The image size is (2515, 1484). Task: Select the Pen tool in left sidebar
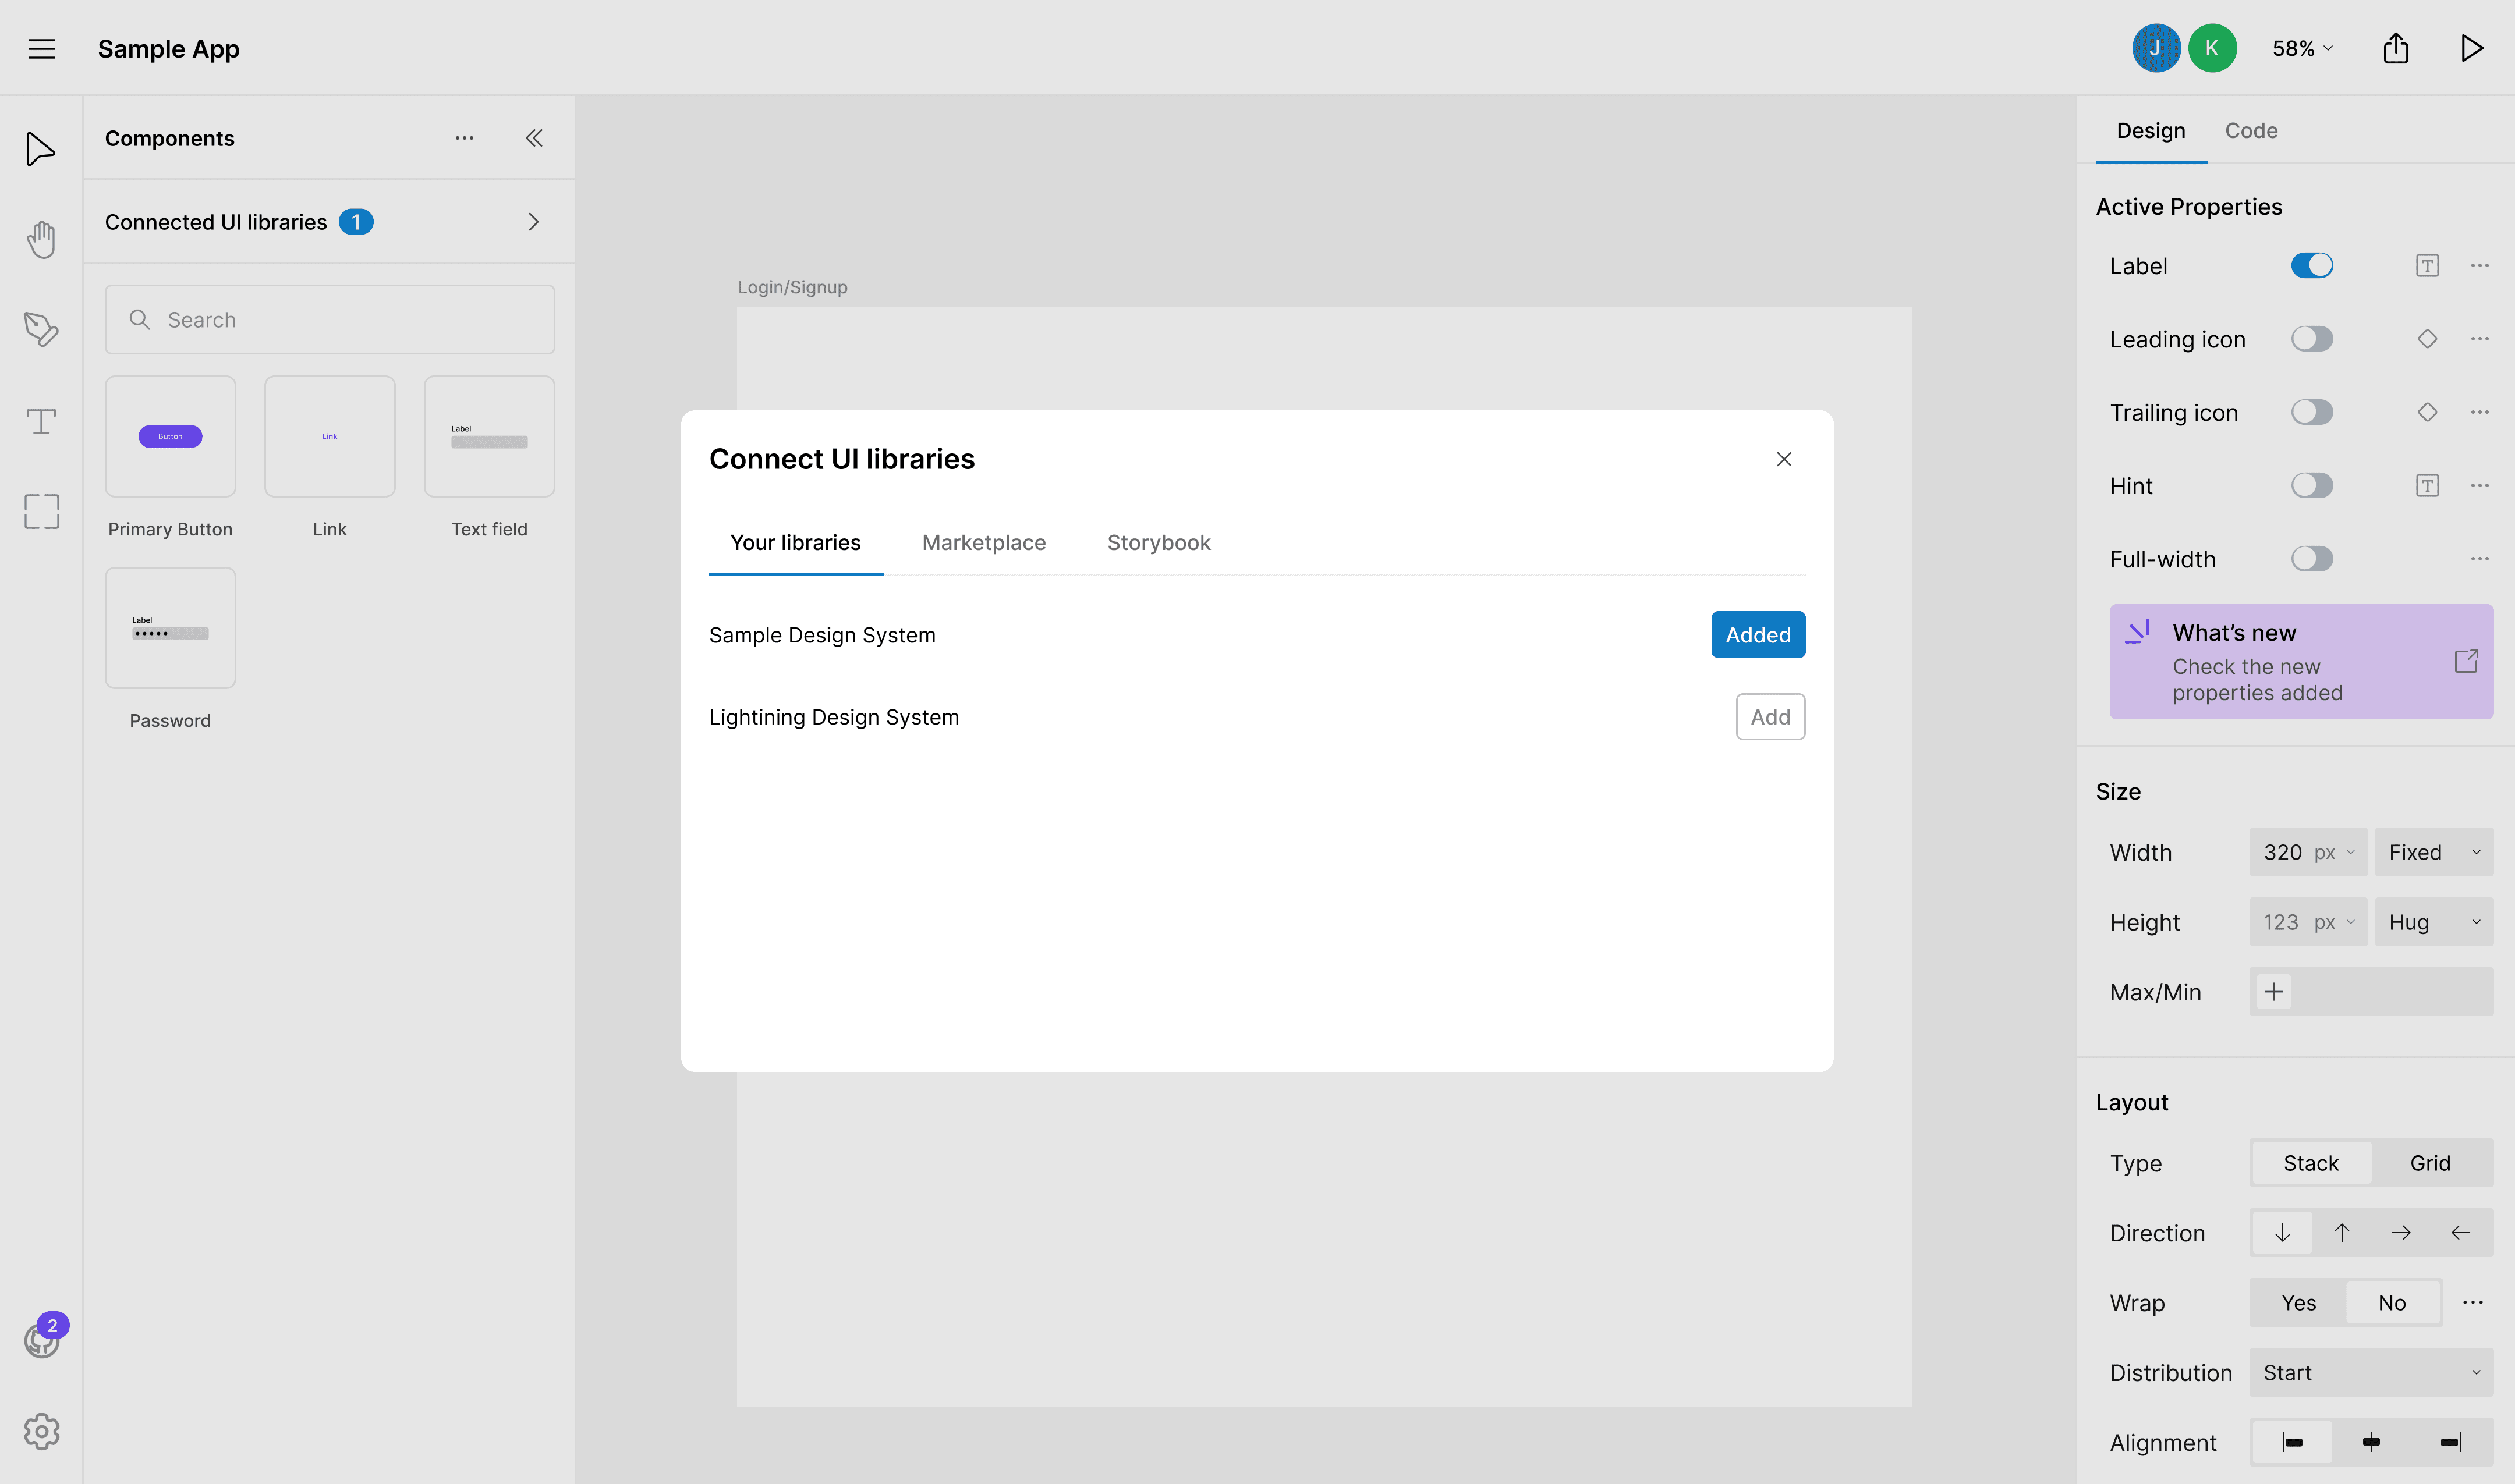41,329
